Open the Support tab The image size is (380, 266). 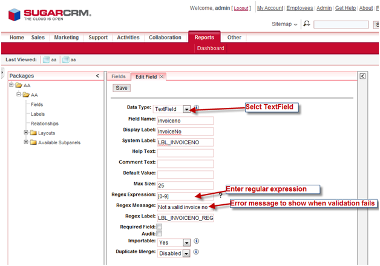tap(98, 38)
